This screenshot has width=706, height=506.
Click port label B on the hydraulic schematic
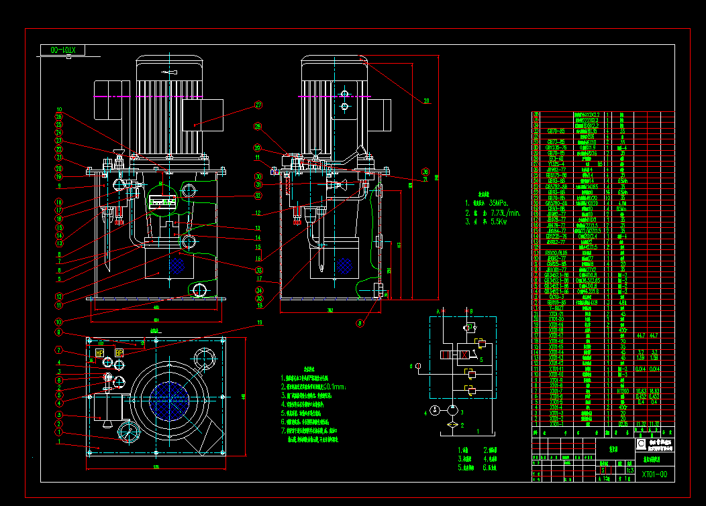[471, 311]
